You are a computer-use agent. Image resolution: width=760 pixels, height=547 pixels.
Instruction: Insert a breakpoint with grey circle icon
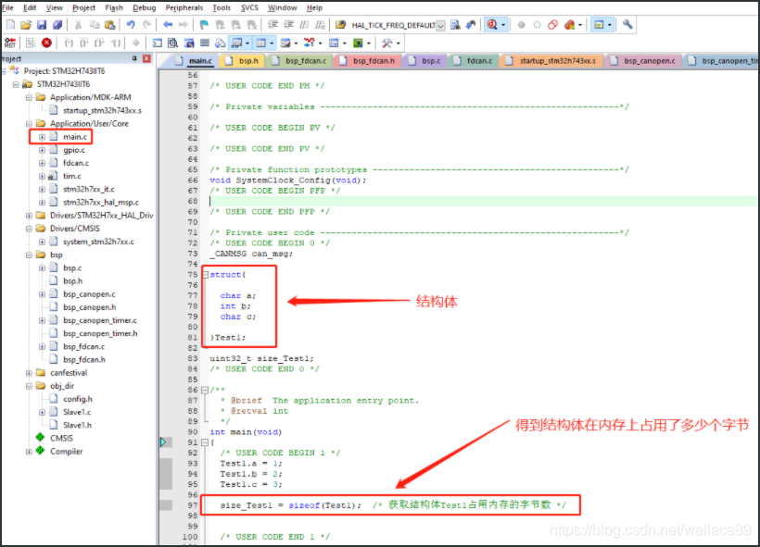[x=521, y=25]
